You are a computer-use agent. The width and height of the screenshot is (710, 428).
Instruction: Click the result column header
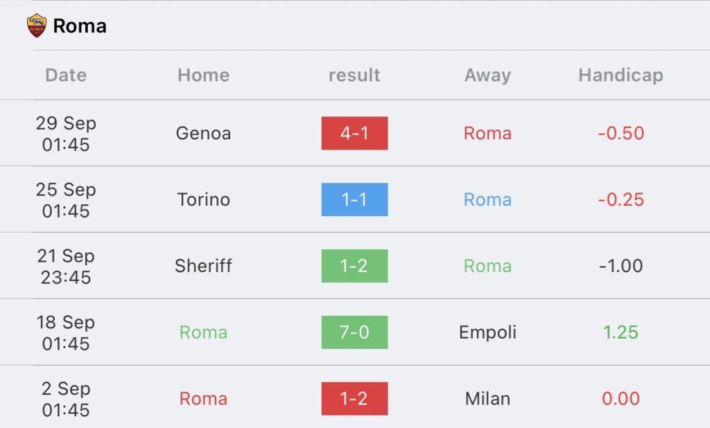click(354, 75)
